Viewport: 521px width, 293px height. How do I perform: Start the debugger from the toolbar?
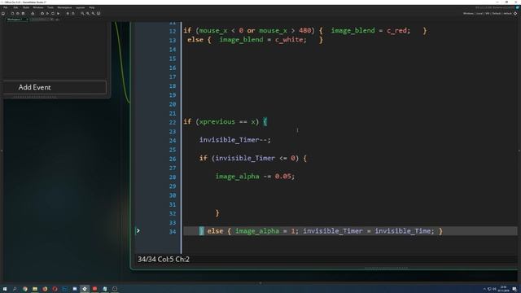tap(42, 13)
